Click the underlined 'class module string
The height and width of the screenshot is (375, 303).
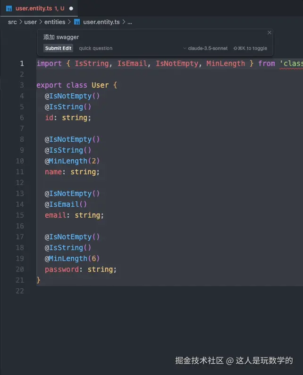pyautogui.click(x=291, y=64)
